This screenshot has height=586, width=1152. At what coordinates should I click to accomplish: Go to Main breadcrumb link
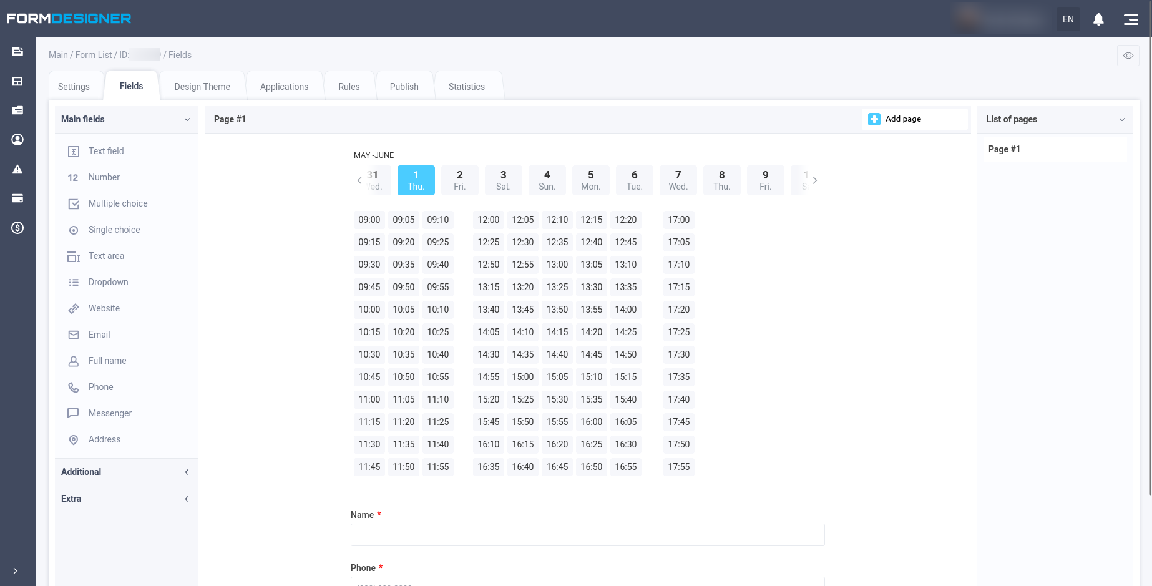(58, 55)
